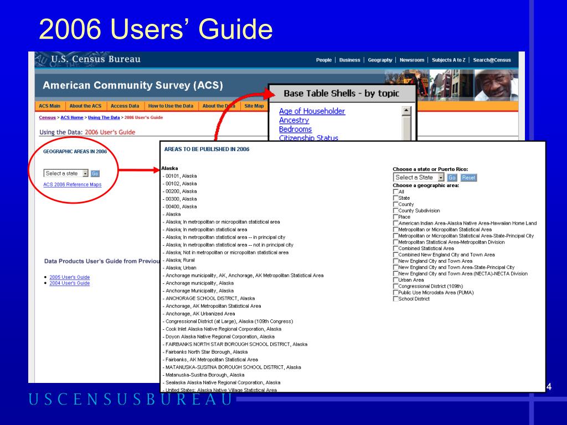Open the Site Map tab
This screenshot has height=425, width=567.
pyautogui.click(x=254, y=106)
